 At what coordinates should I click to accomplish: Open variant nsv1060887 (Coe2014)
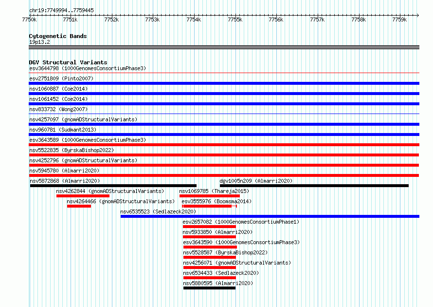pos(58,89)
